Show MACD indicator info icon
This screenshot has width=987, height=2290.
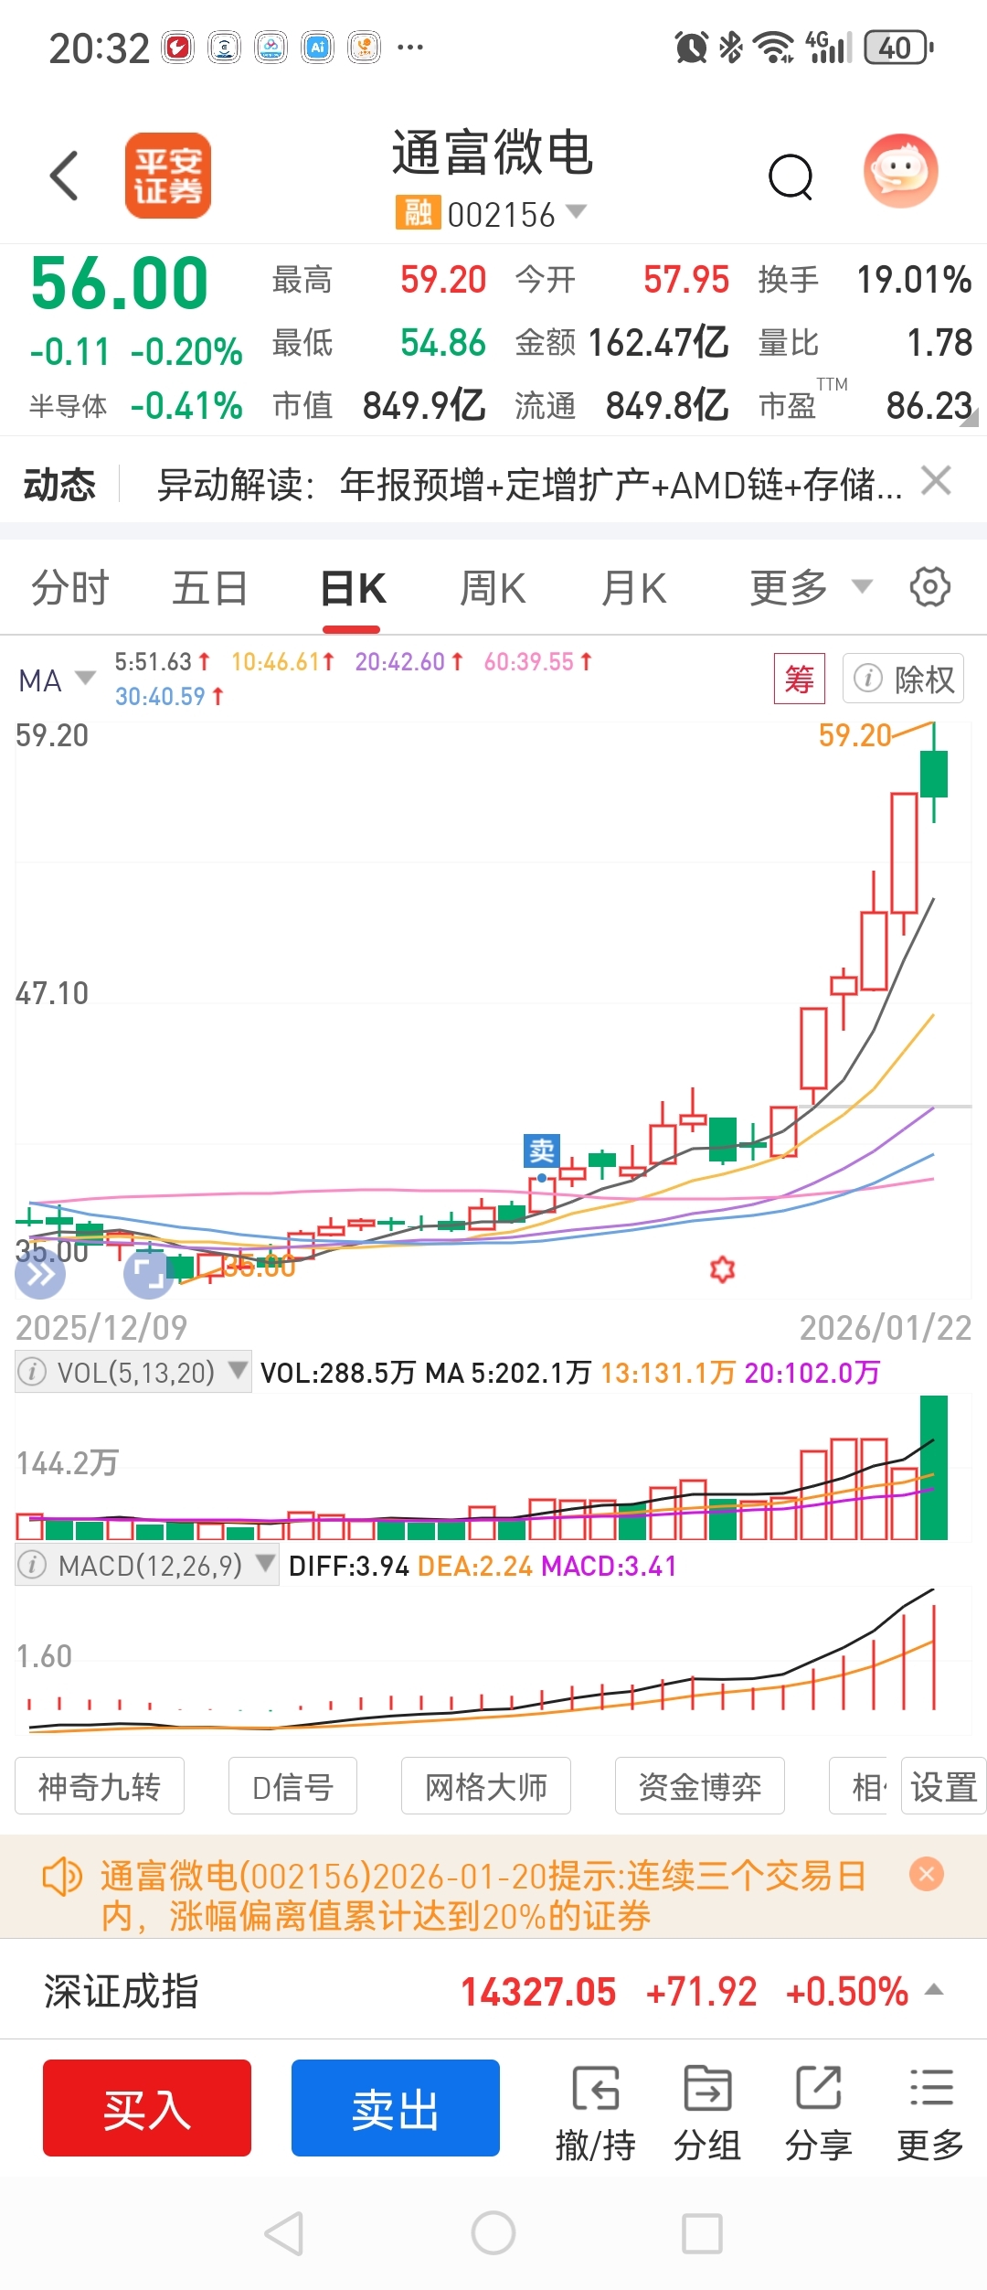click(32, 1565)
